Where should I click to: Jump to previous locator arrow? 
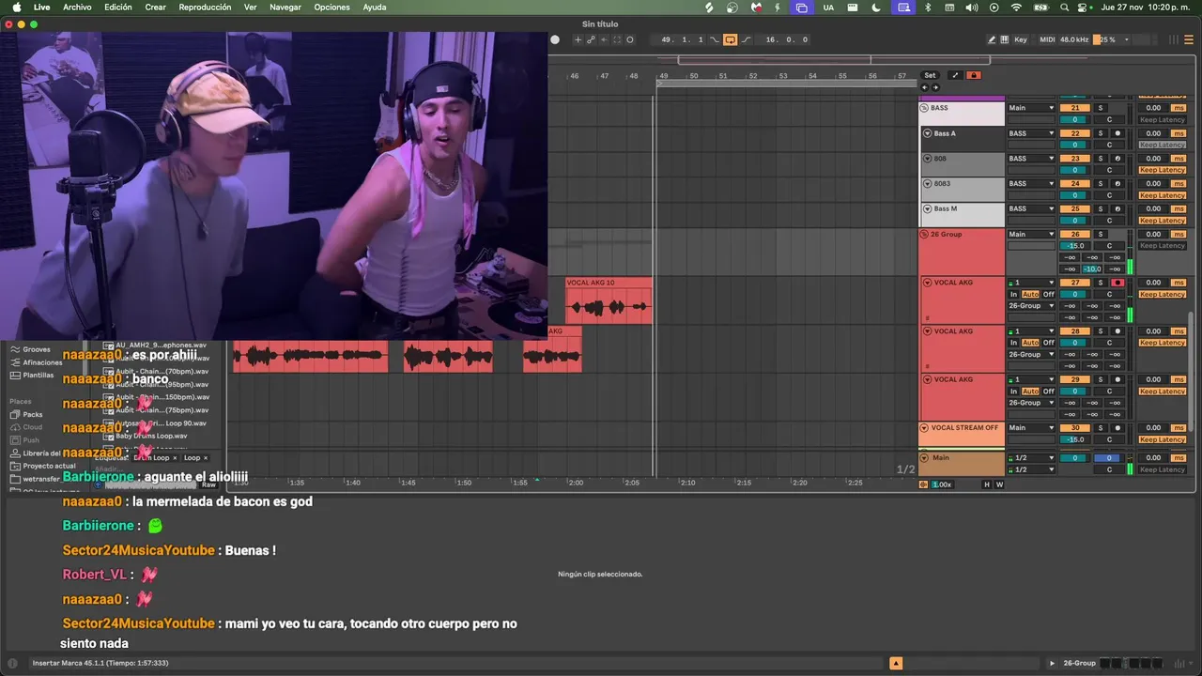[x=925, y=87]
